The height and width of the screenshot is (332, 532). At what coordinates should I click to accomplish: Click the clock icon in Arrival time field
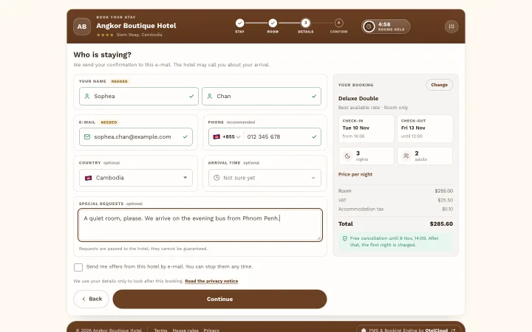click(216, 178)
